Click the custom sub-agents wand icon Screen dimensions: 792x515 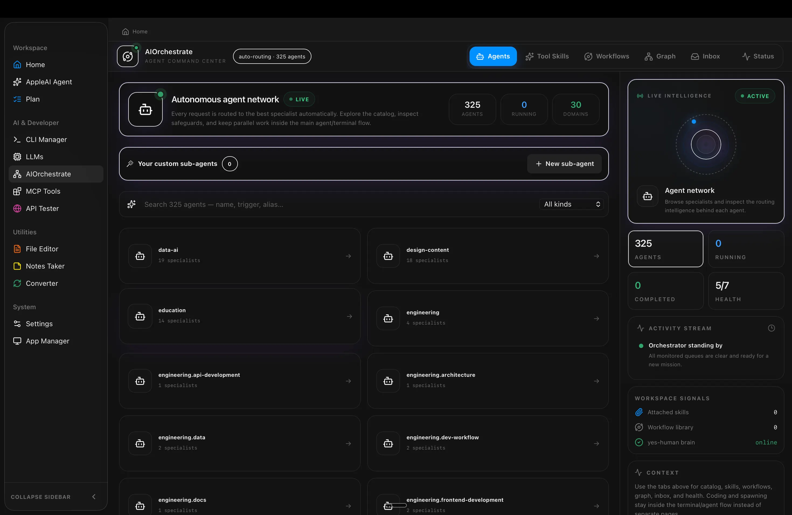click(130, 163)
